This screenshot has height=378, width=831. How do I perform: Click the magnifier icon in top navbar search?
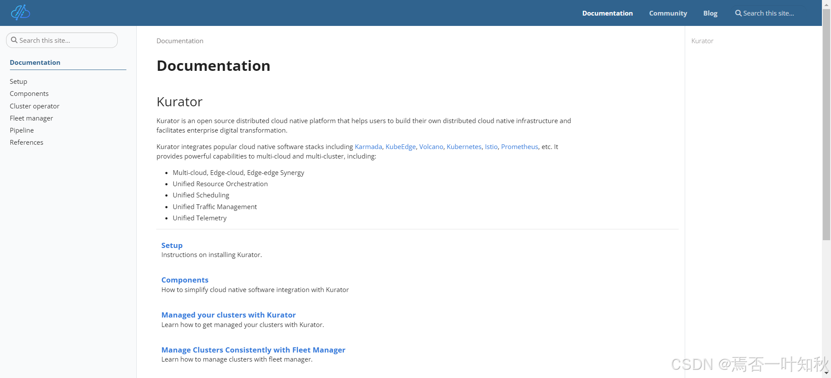738,13
